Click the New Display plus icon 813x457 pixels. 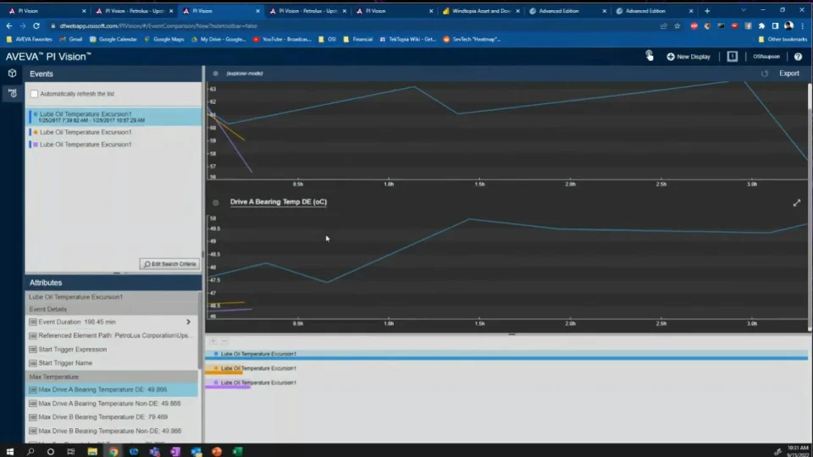pyautogui.click(x=671, y=57)
